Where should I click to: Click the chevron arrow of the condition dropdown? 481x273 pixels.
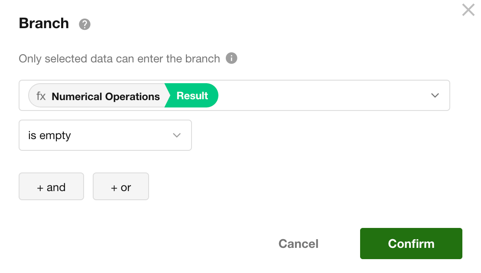tap(176, 135)
